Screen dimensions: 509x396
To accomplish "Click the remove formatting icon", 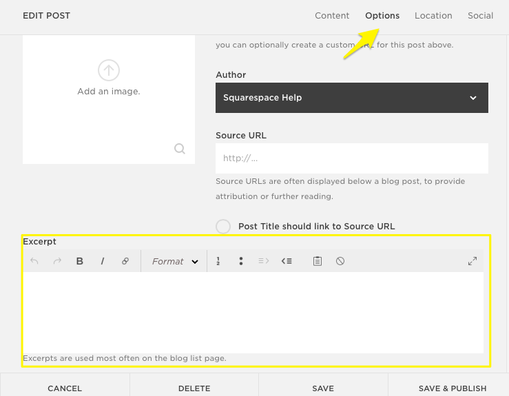I will (x=340, y=262).
